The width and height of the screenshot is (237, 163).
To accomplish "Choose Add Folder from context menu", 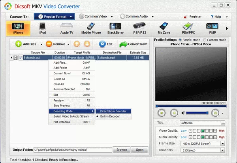I will tap(71, 68).
